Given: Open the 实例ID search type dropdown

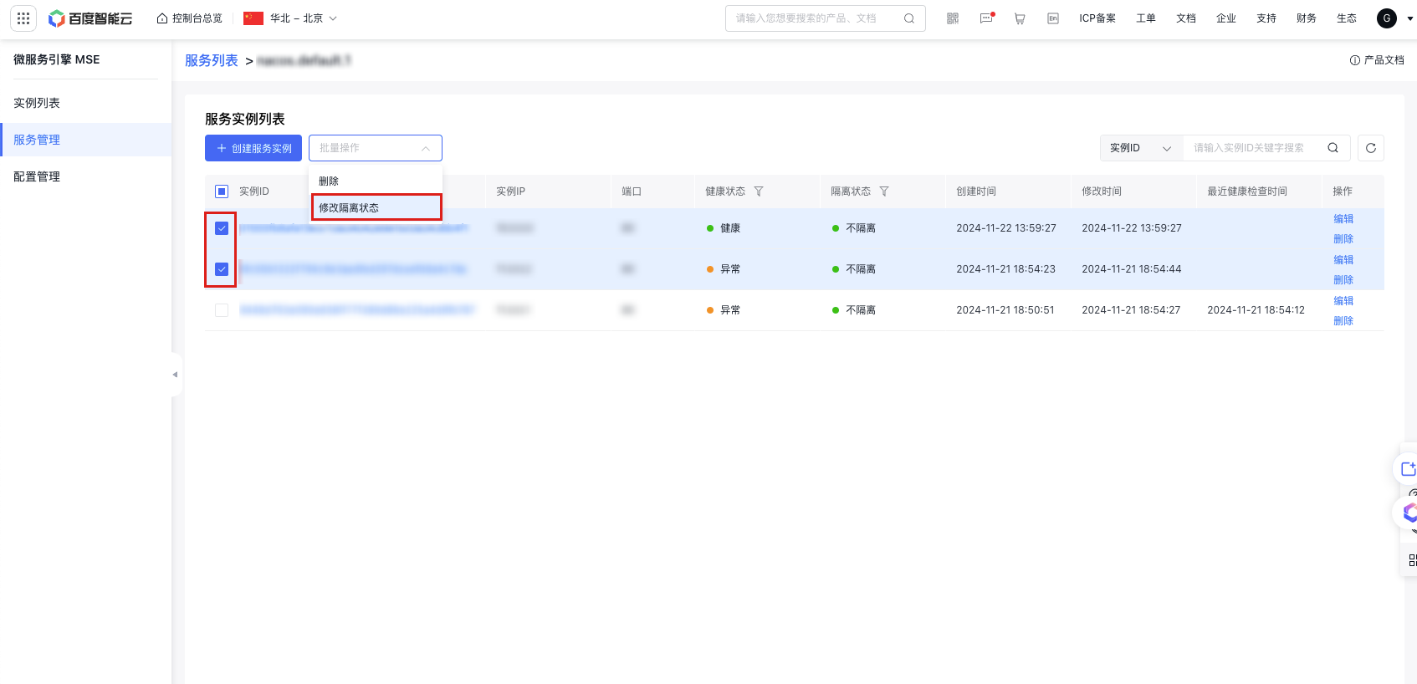Looking at the screenshot, I should 1141,148.
